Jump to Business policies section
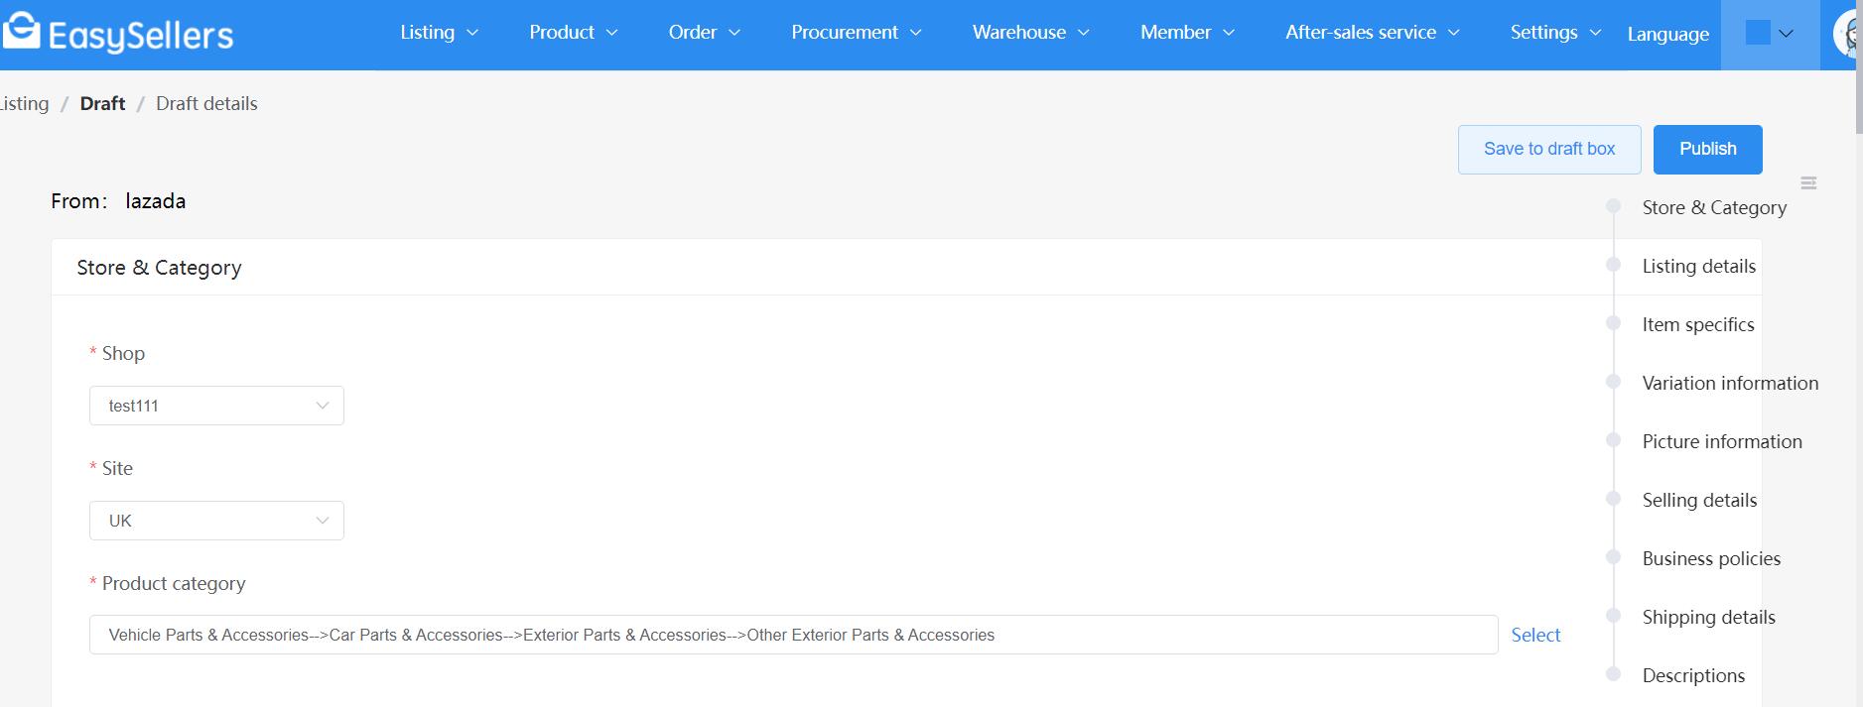 click(1711, 558)
